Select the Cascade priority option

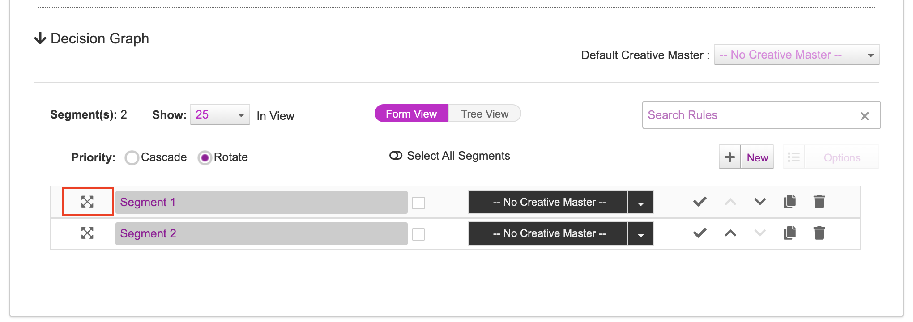tap(132, 157)
